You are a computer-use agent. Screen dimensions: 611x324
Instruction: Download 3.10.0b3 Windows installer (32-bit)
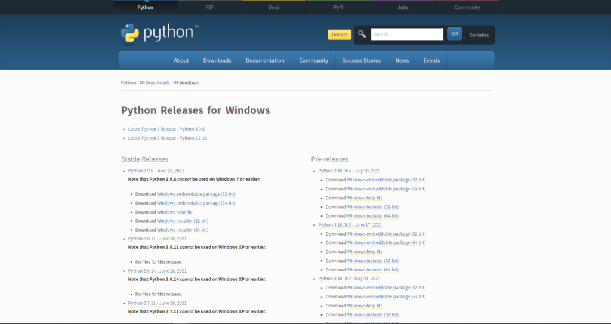(373, 260)
